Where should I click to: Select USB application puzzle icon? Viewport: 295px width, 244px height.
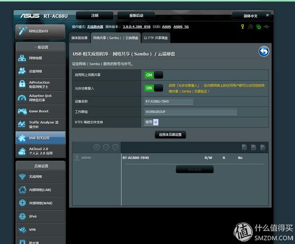[22, 138]
